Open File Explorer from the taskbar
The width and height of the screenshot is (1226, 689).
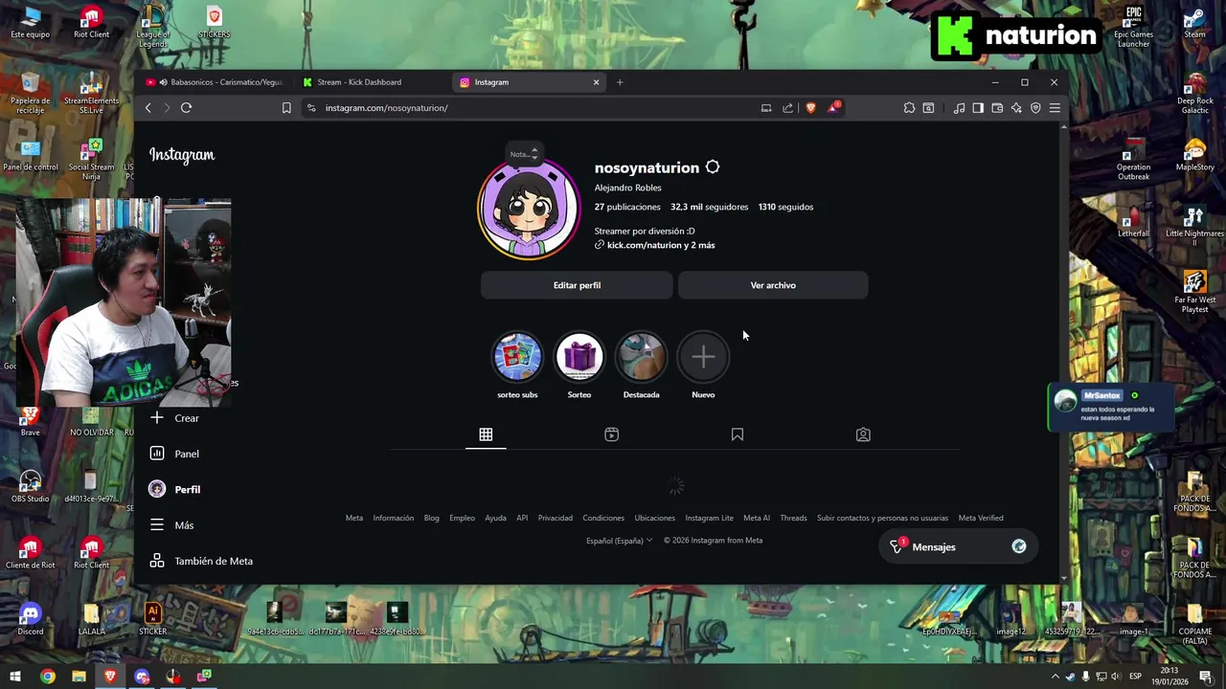pos(79,677)
